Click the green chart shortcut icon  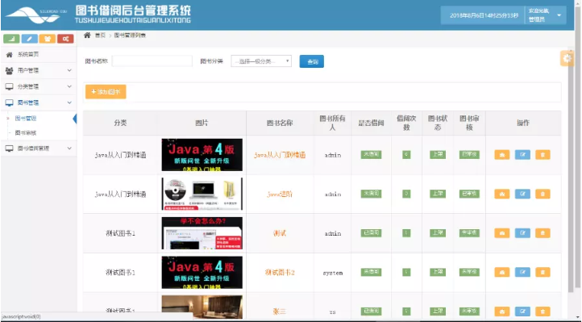point(11,39)
